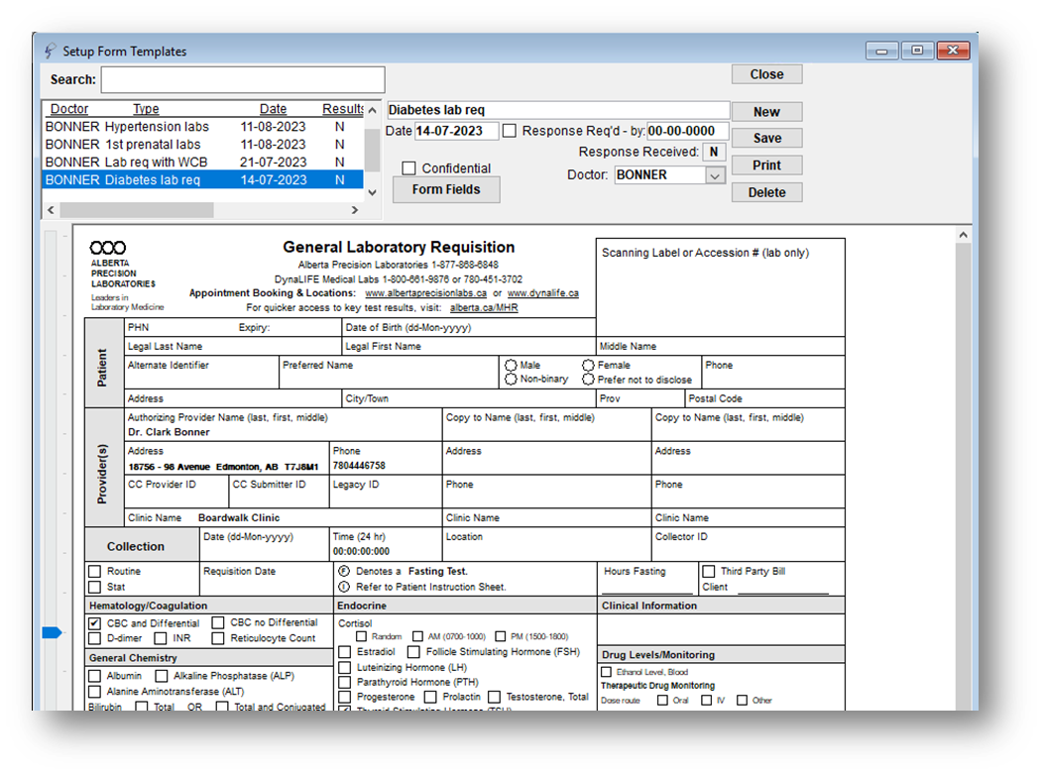Tick CBC no Differential checkbox
This screenshot has height=775, width=1043.
[218, 622]
